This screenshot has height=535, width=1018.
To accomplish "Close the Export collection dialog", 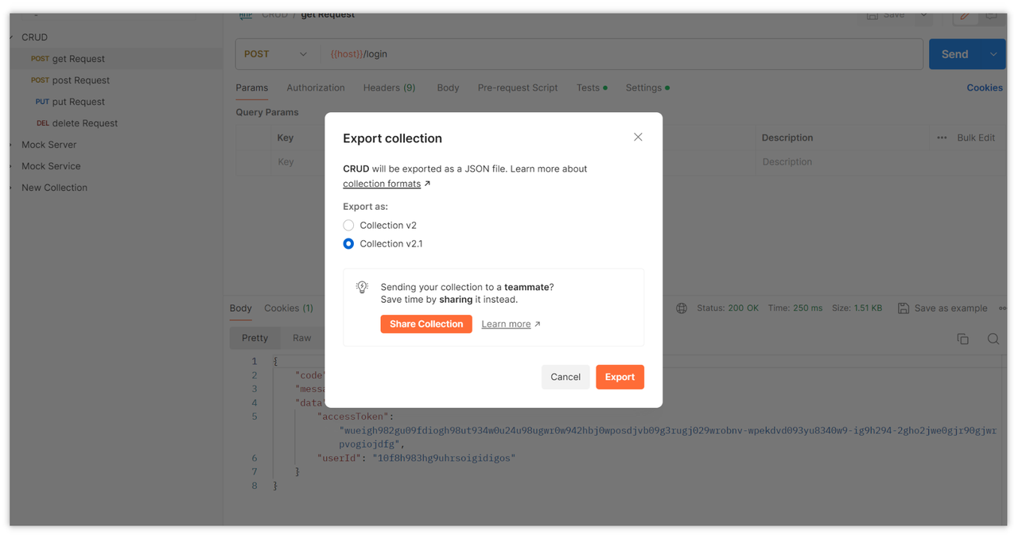I will pyautogui.click(x=638, y=138).
